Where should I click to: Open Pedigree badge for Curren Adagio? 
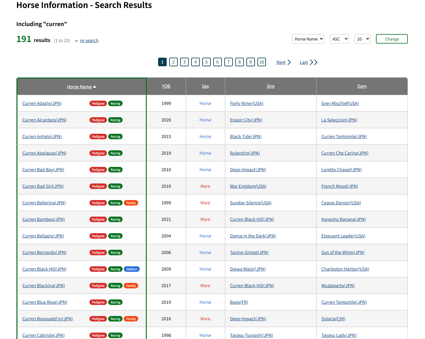tap(98, 104)
